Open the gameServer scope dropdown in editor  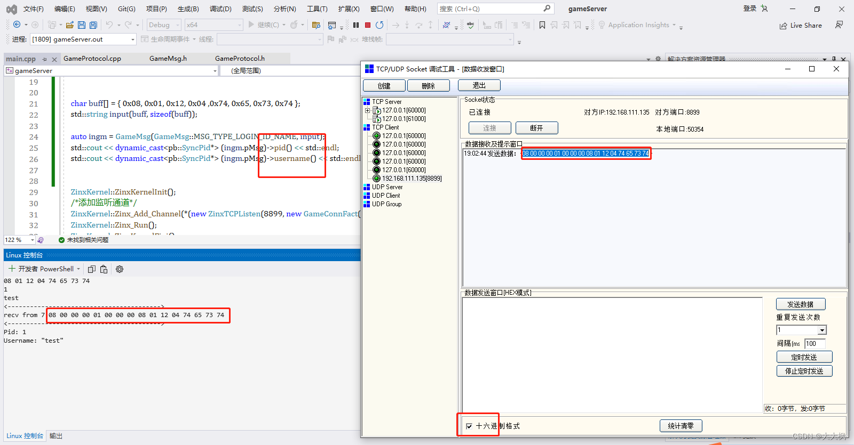[x=112, y=70]
